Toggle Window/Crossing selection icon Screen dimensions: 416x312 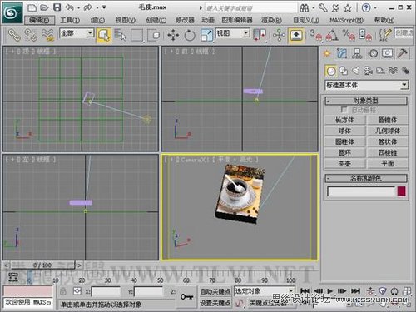[153, 35]
